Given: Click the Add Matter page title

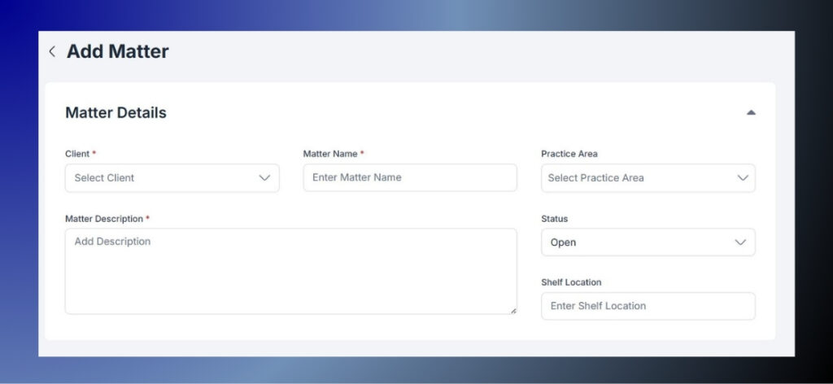Looking at the screenshot, I should 118,51.
